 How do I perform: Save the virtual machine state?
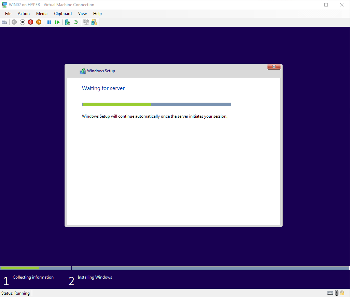pyautogui.click(x=39, y=22)
